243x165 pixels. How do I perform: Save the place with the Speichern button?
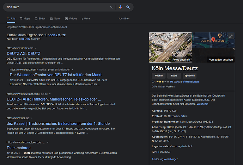coord(190,75)
